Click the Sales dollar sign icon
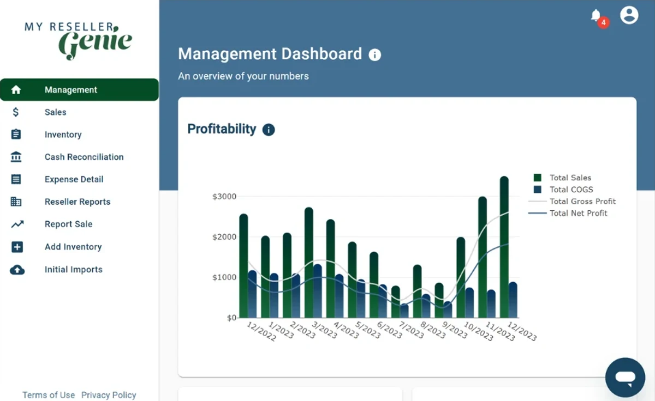 tap(16, 112)
